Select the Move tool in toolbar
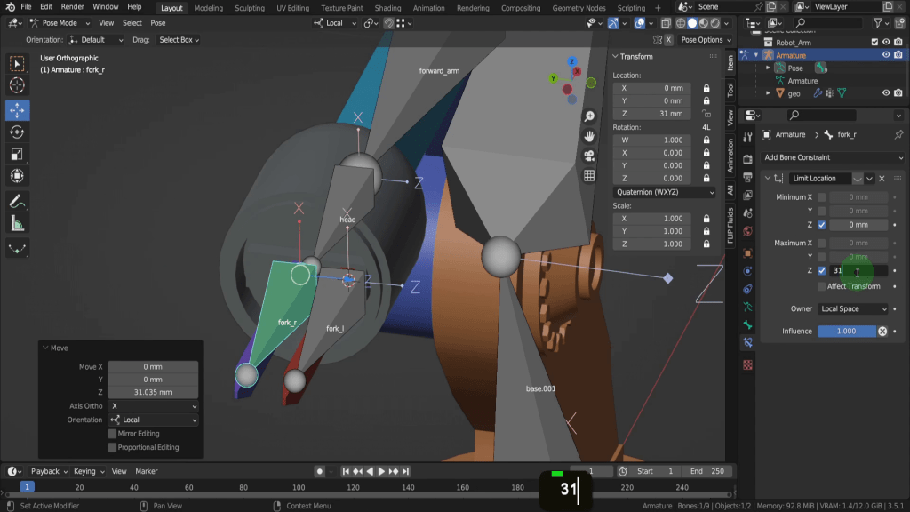This screenshot has width=910, height=512. coord(17,110)
